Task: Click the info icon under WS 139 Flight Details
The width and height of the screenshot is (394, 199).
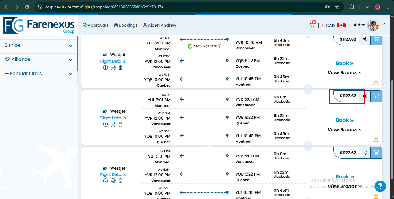Action: click(105, 181)
